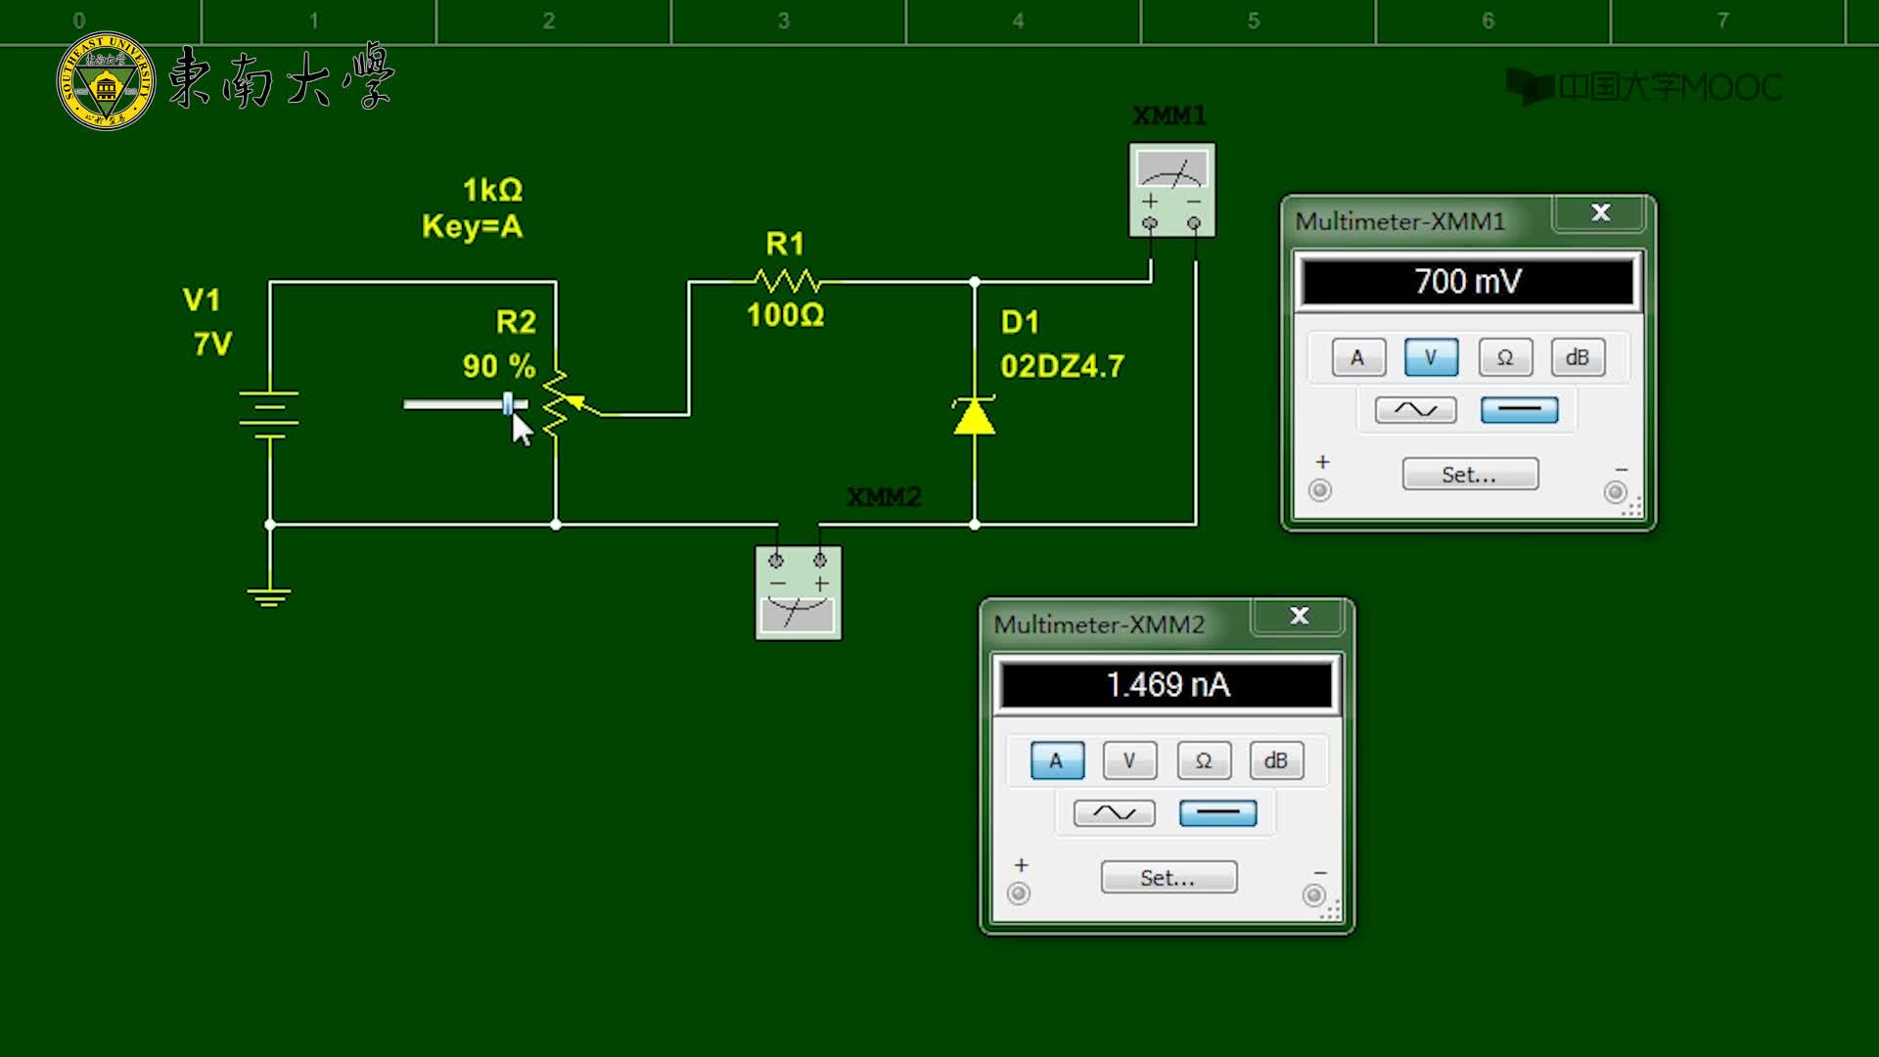Open Set... dialog in Multimeter-XMM1
Viewport: 1879px width, 1057px height.
coord(1470,475)
